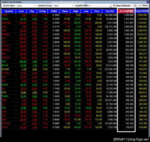Select the JAS symbol
This screenshot has height=142, width=150.
4,26
